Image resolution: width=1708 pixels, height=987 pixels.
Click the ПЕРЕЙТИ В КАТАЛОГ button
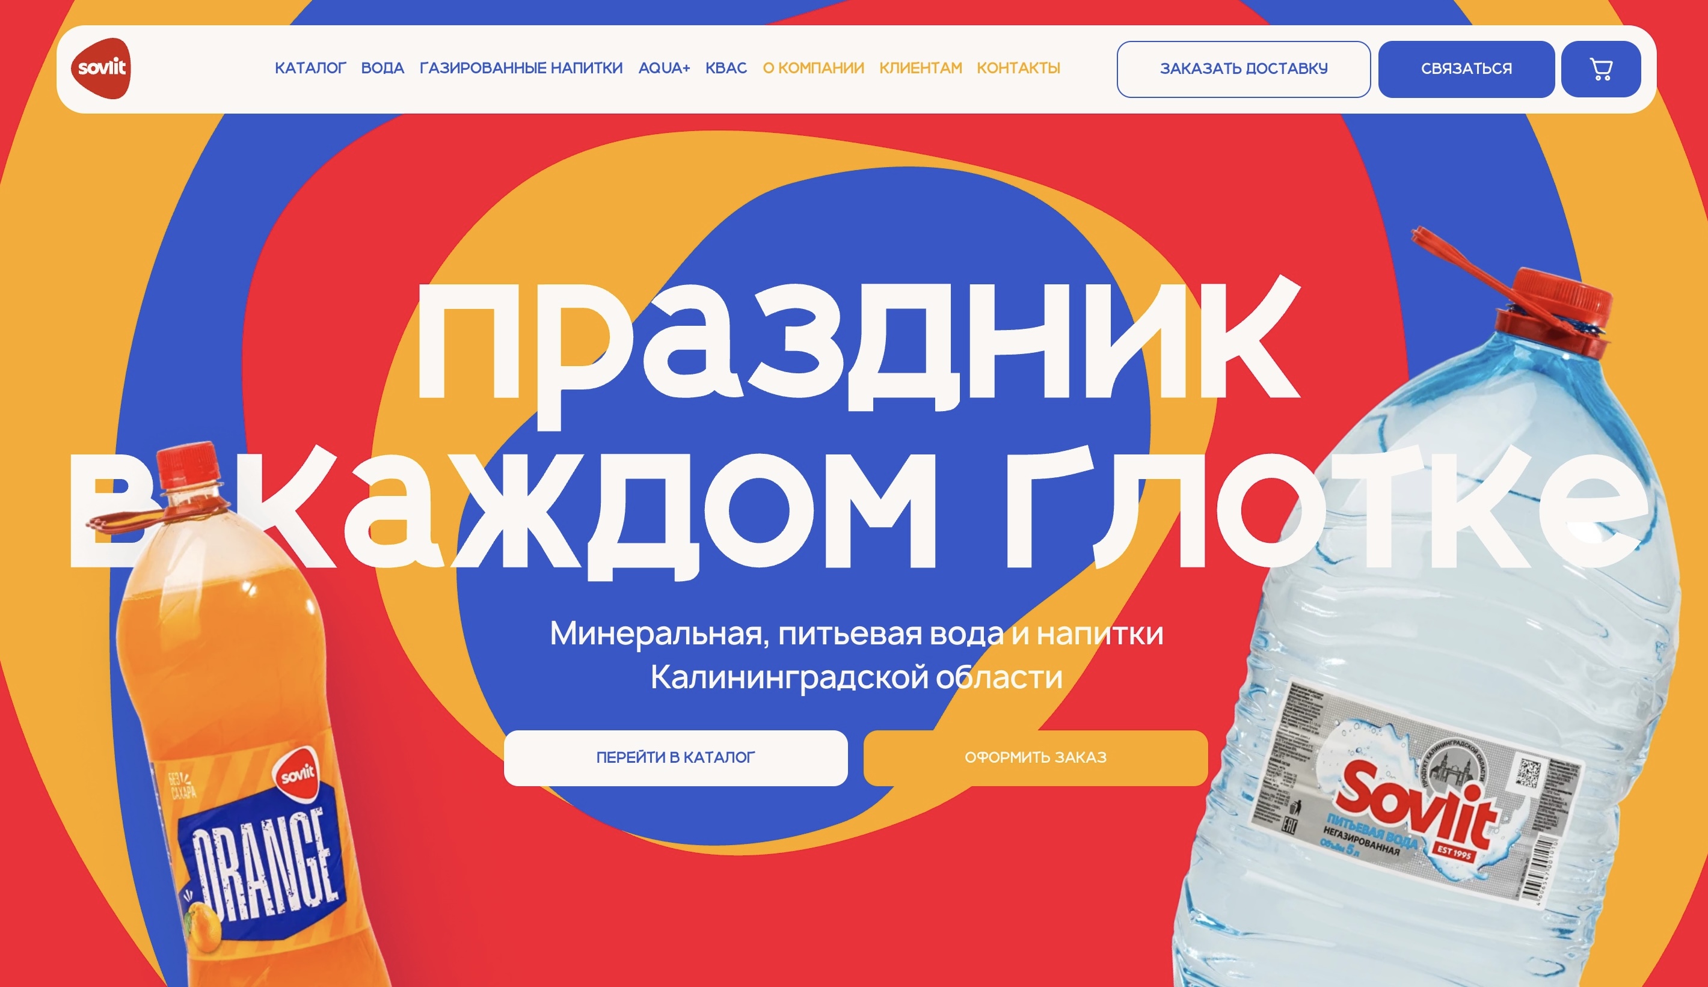(x=676, y=758)
